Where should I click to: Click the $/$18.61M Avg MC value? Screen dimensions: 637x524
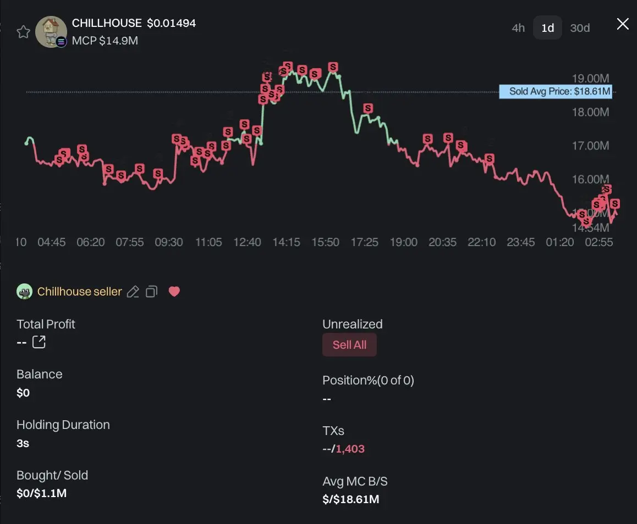350,499
